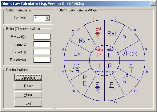Click the number 4 wheel label
The image size is (157, 112).
pos(63,72)
